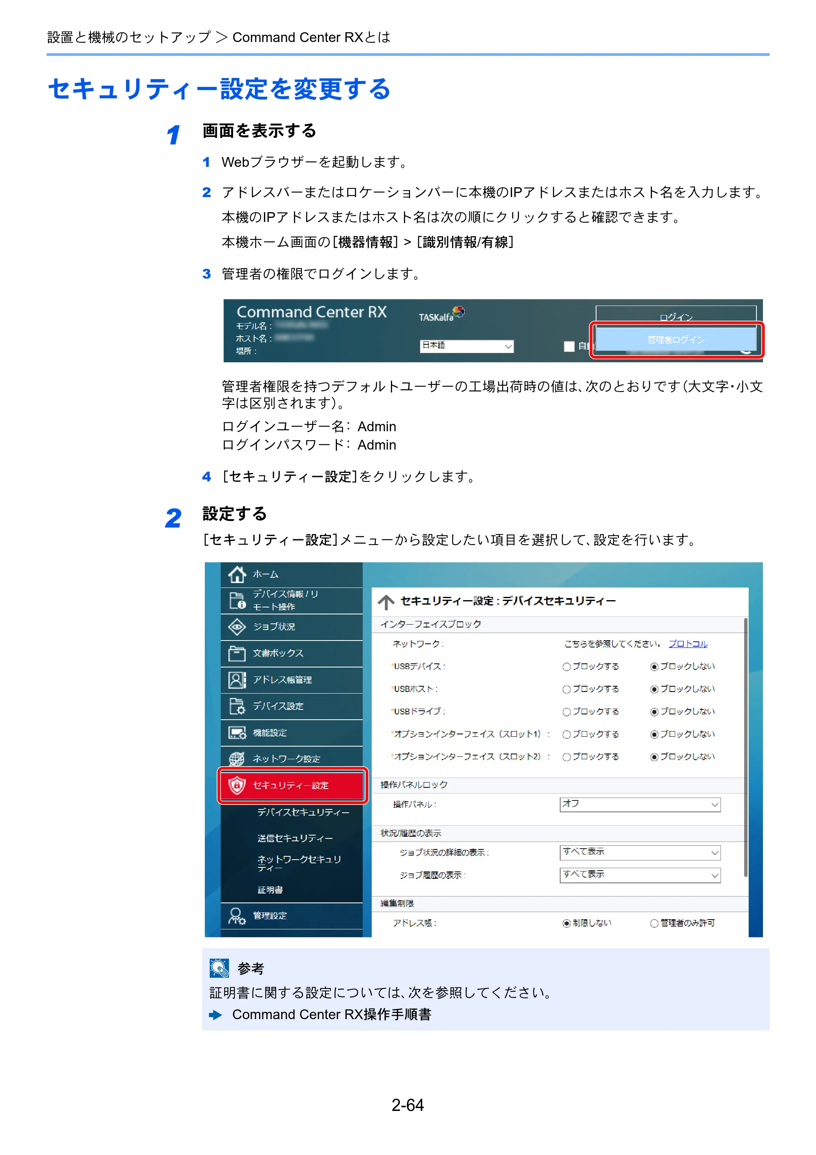The width and height of the screenshot is (816, 1155).
Task: Select ブロックしない for USBデバイス
Action: coord(654,667)
